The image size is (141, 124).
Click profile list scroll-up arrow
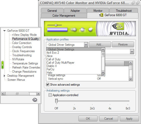point(103,49)
